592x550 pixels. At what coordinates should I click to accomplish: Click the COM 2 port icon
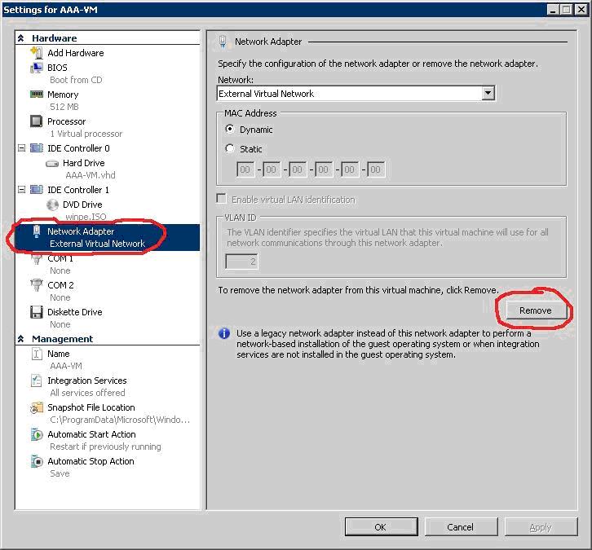tap(36, 285)
